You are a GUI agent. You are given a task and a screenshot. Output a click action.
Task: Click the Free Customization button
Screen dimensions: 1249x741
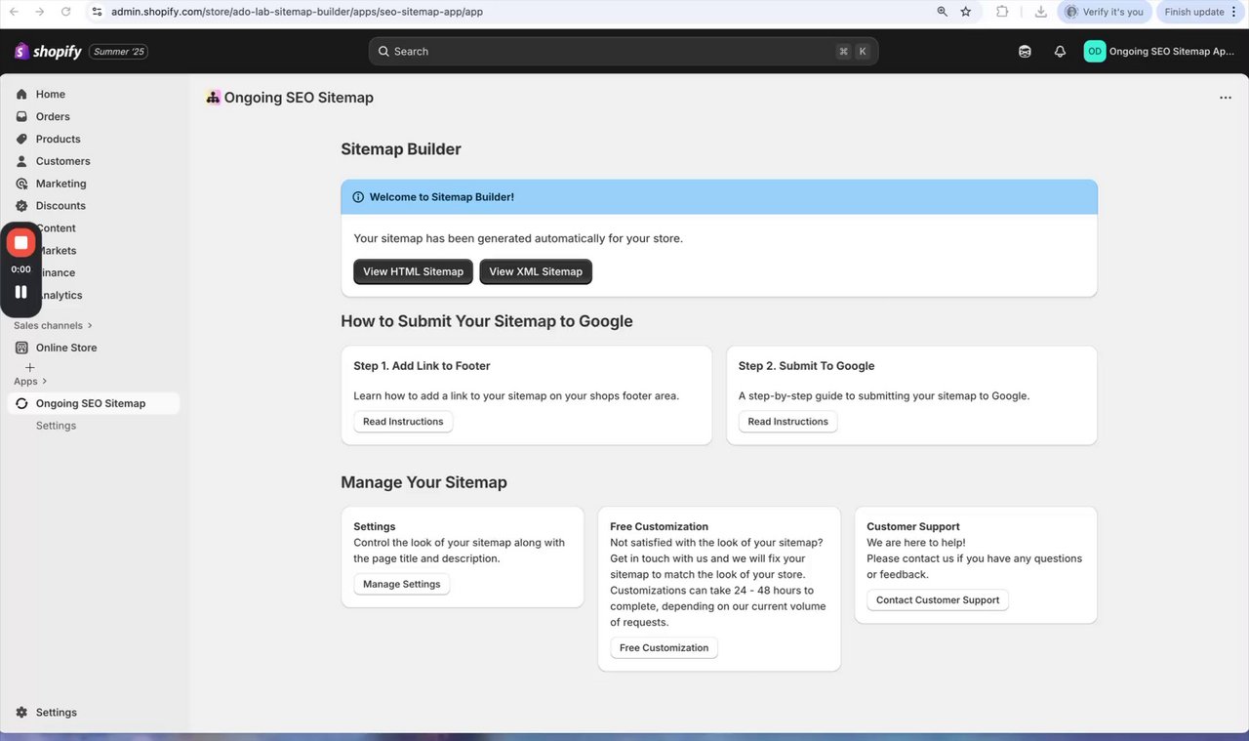coord(664,648)
